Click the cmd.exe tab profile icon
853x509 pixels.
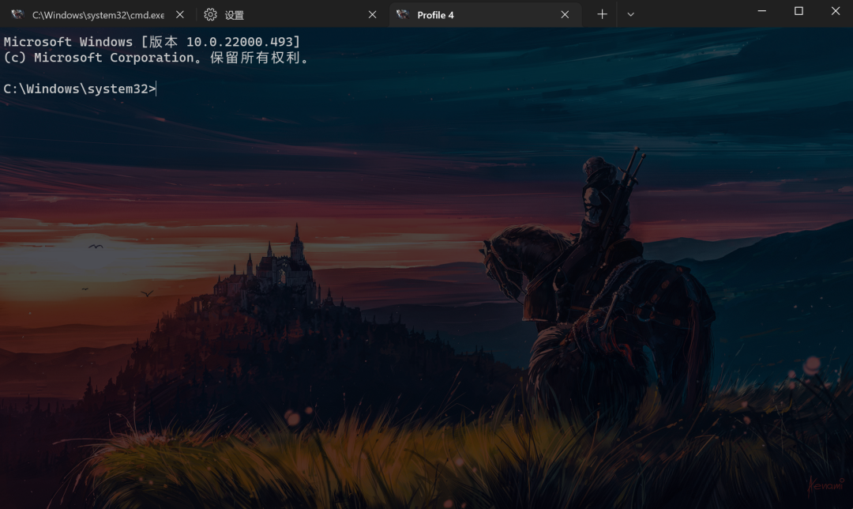[x=17, y=15]
